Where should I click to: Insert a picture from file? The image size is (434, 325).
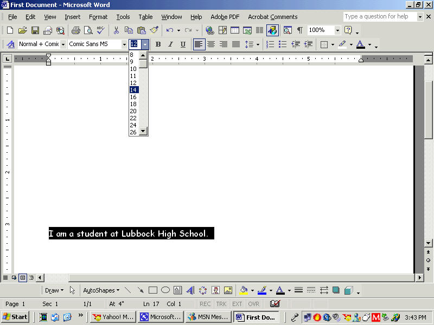click(228, 290)
